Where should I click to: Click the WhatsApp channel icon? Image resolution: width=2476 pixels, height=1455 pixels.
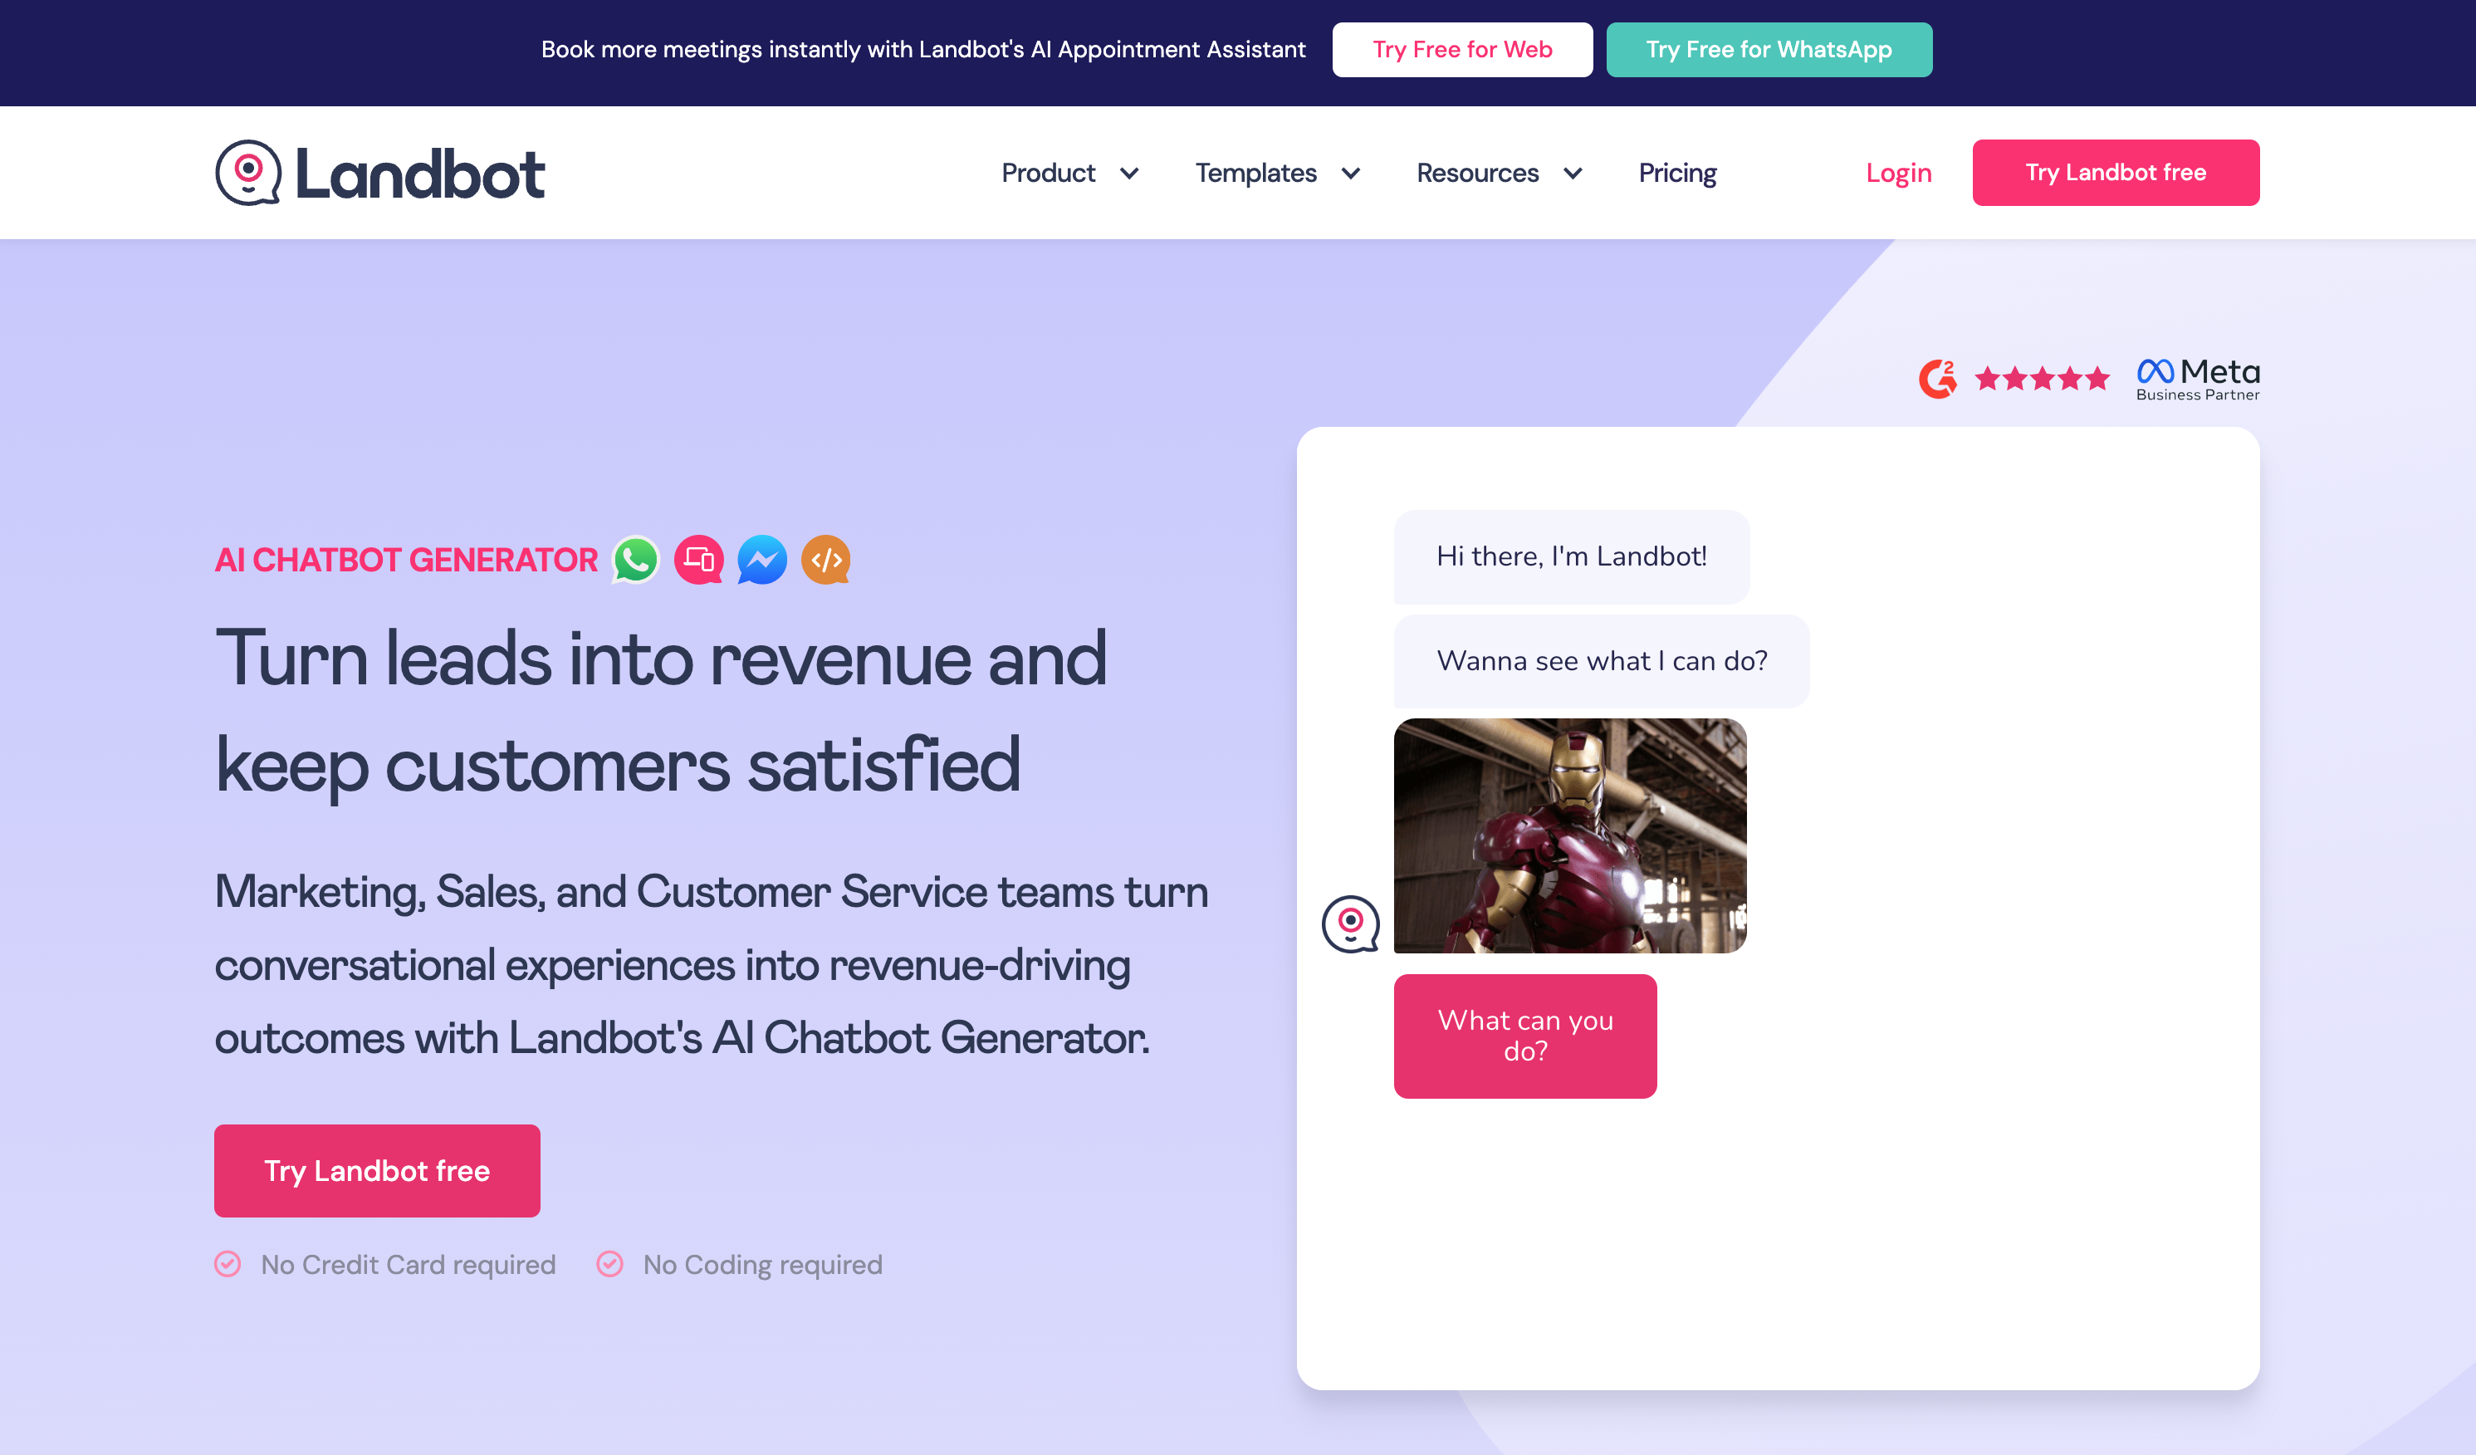point(634,560)
